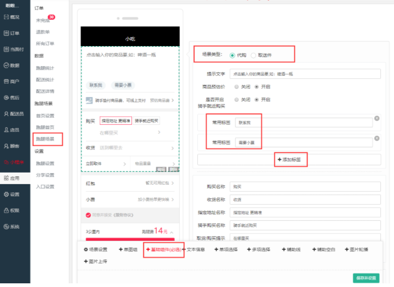The width and height of the screenshot is (394, 287).
Task: Remove the 需要小票 tag row
Action: [x=377, y=139]
